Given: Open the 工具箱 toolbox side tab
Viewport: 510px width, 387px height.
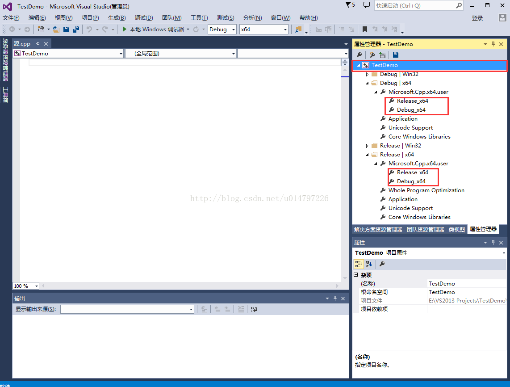Looking at the screenshot, I should [x=5, y=95].
